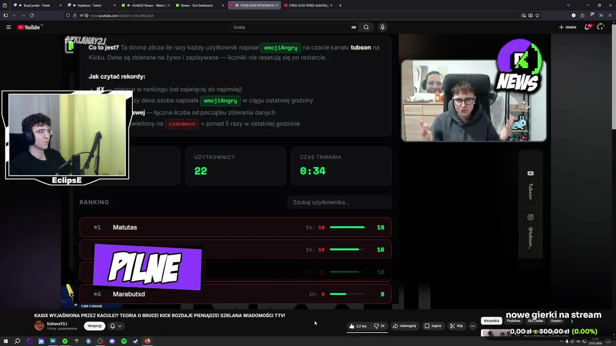Click the video title text
This screenshot has width=616, height=346.
pyautogui.click(x=159, y=316)
